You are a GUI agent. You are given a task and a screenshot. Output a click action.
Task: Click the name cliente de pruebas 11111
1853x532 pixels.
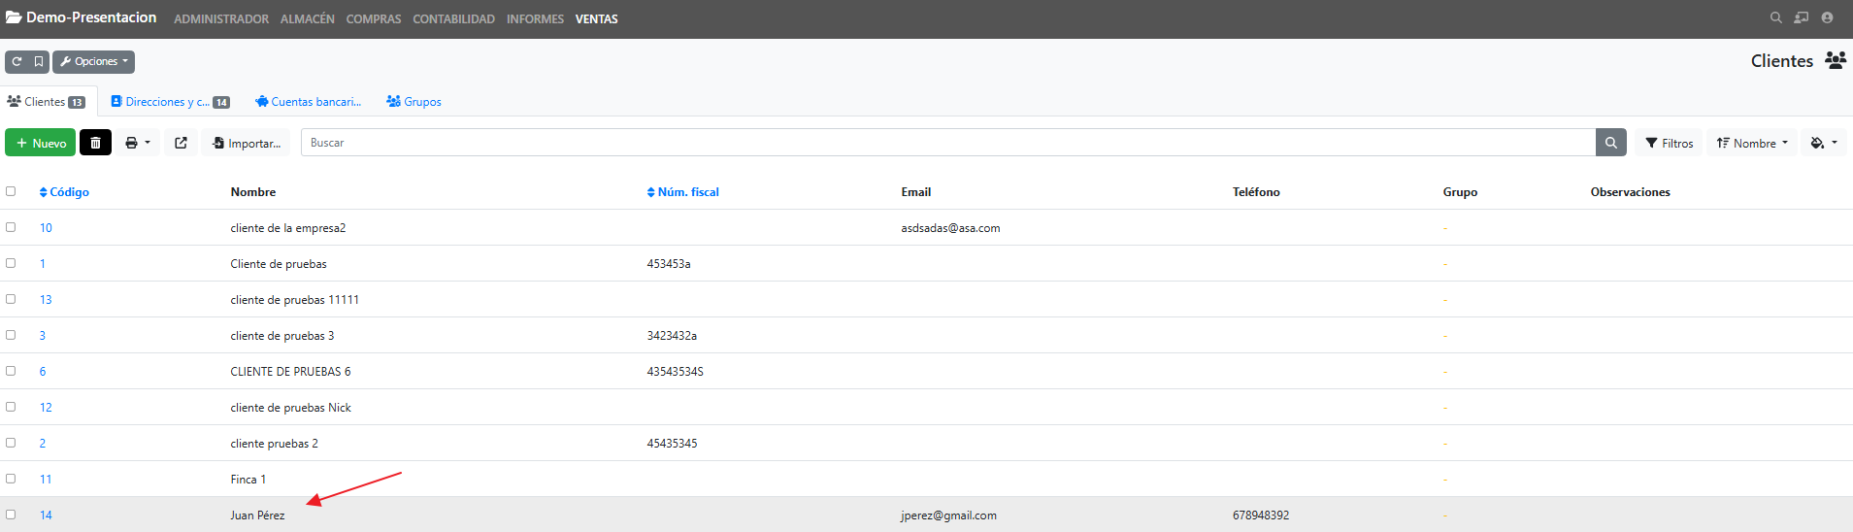click(295, 300)
